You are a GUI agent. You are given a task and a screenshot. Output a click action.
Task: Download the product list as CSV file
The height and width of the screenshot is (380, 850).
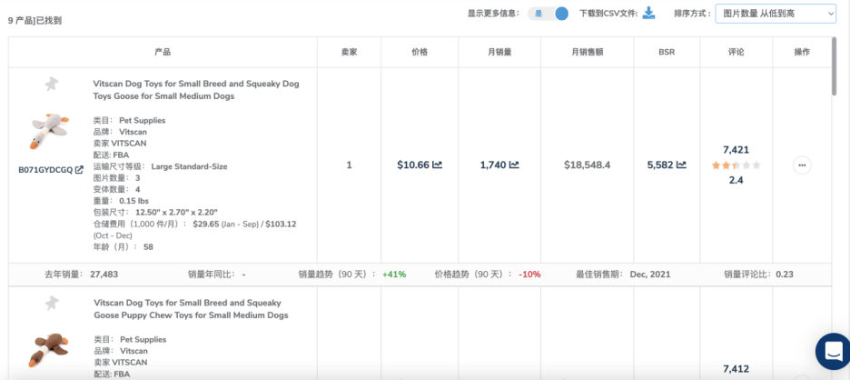[648, 13]
